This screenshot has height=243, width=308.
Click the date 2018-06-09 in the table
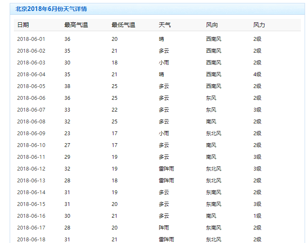tap(31, 134)
